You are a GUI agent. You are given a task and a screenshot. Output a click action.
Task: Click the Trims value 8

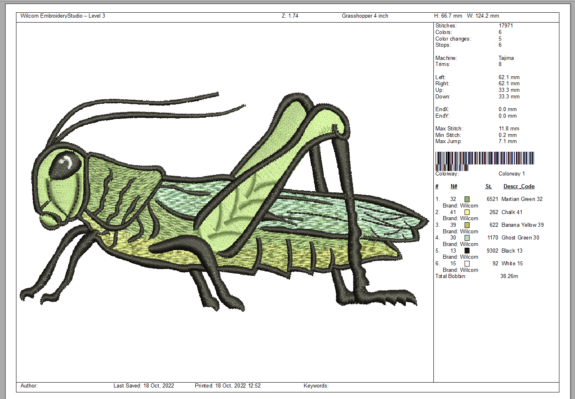click(500, 64)
